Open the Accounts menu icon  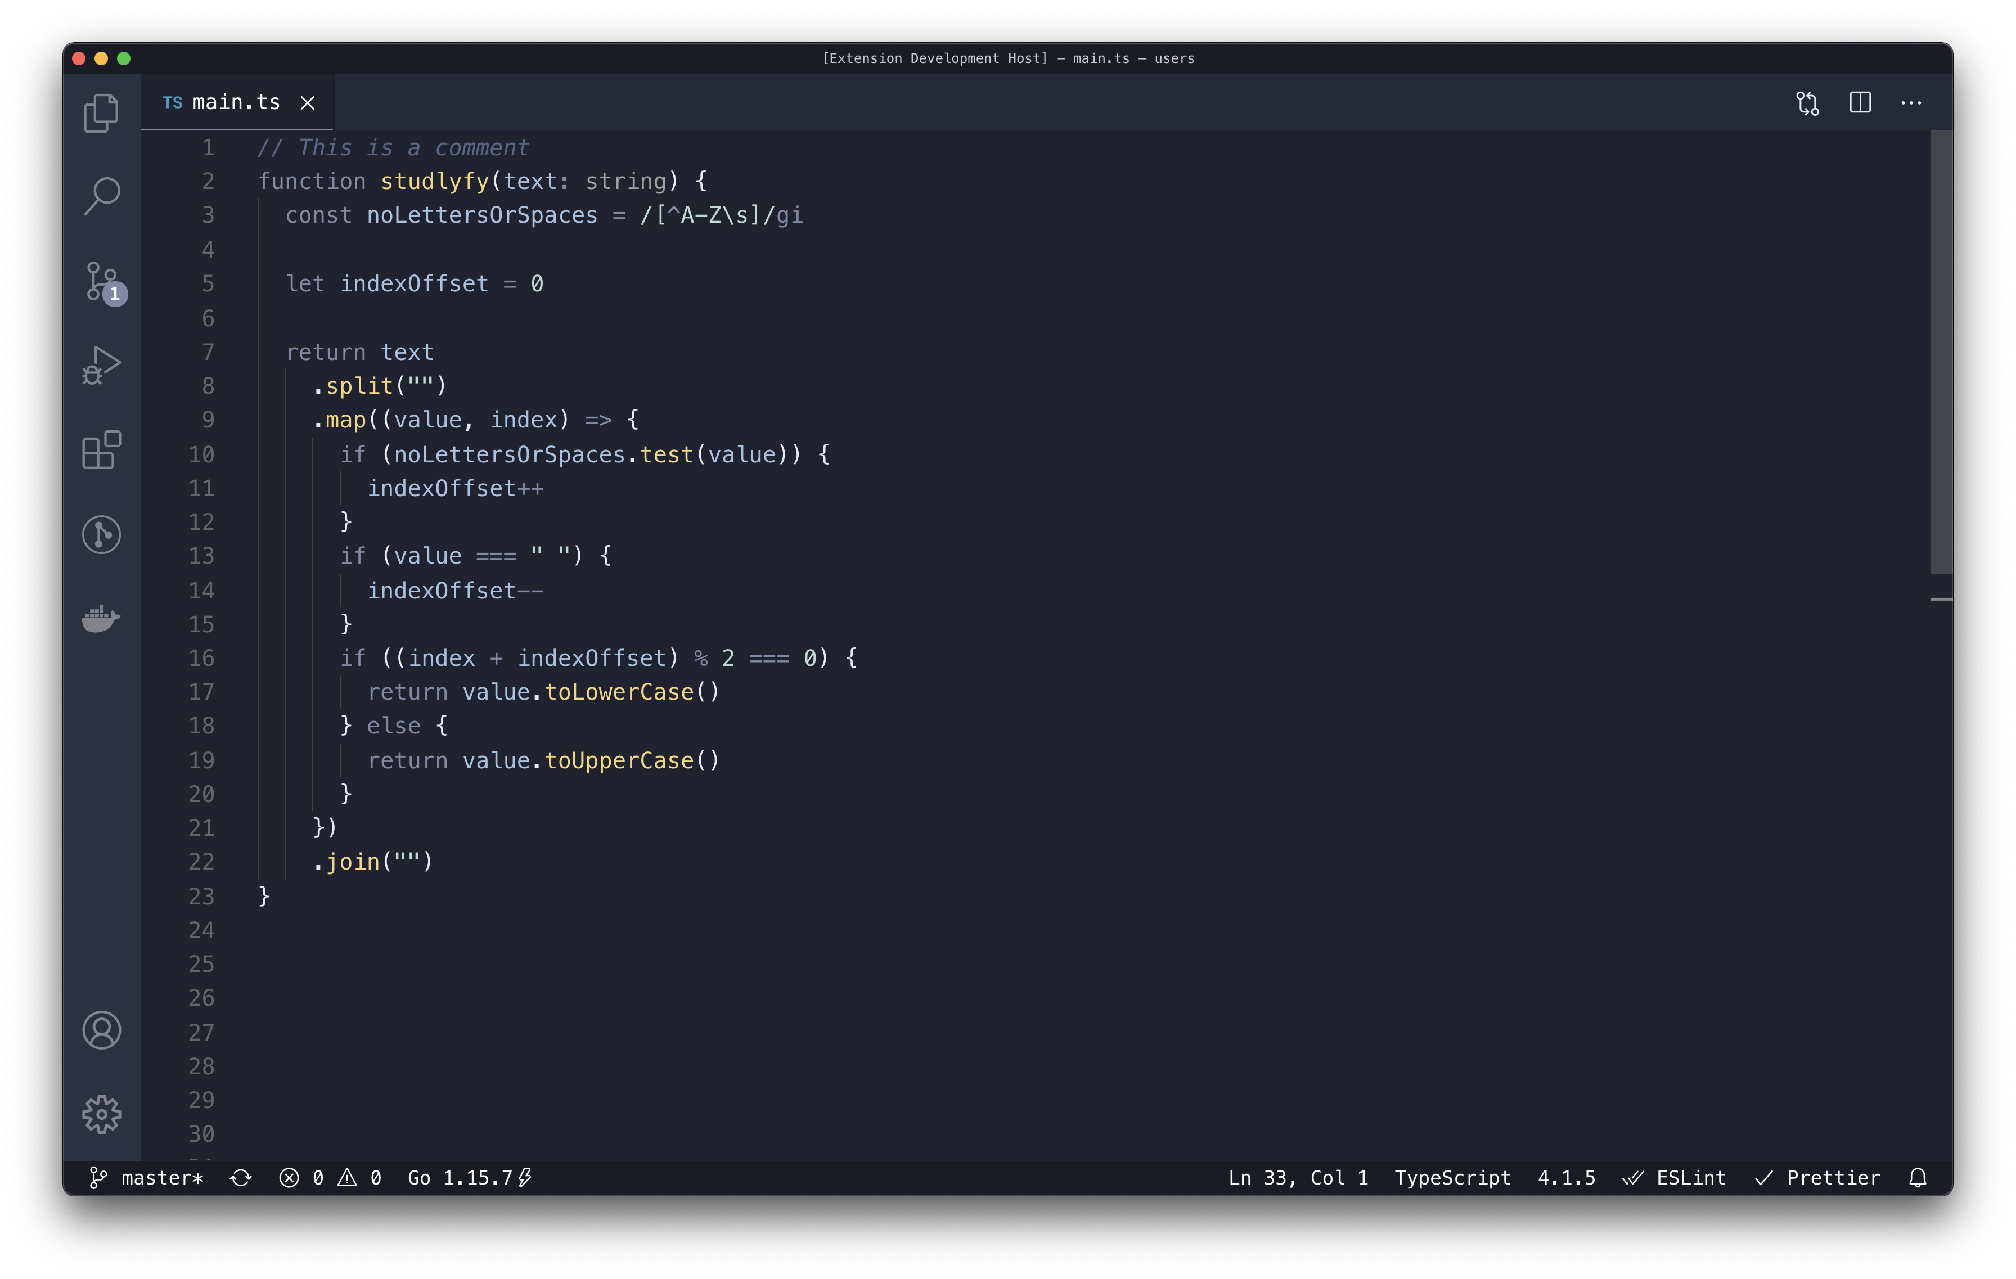pos(101,1030)
